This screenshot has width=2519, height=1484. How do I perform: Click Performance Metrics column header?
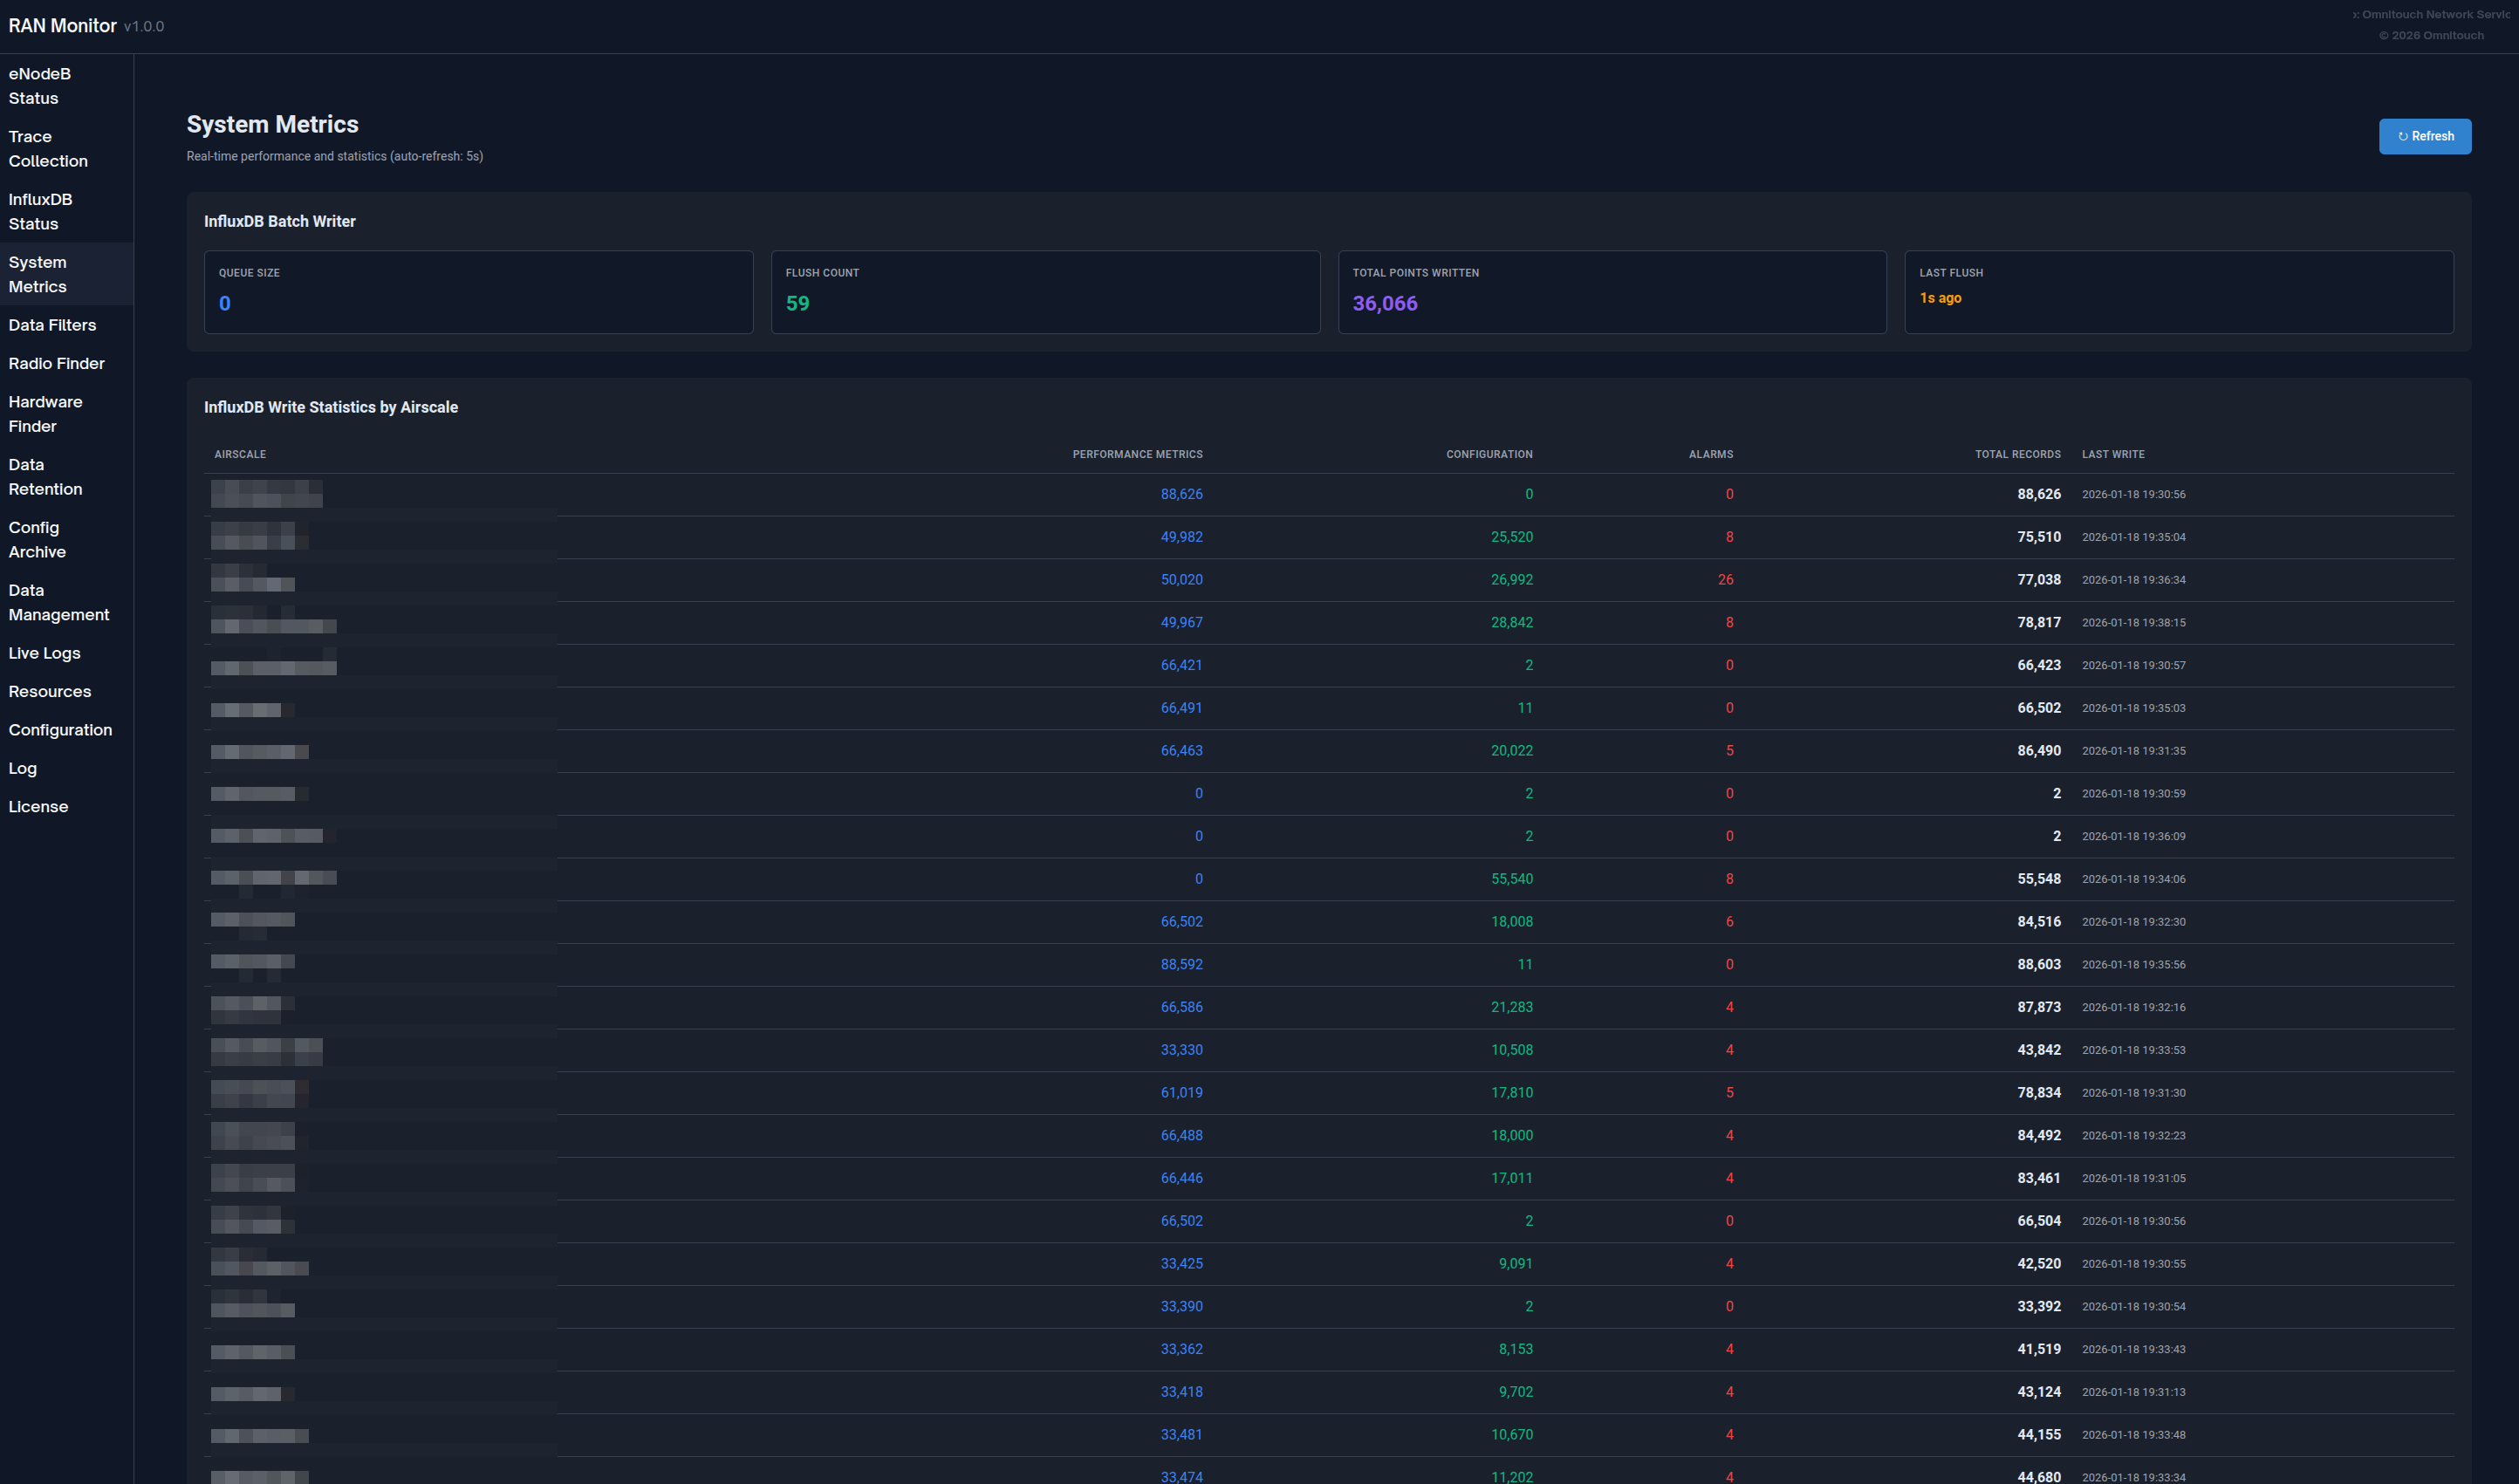[x=1137, y=455]
